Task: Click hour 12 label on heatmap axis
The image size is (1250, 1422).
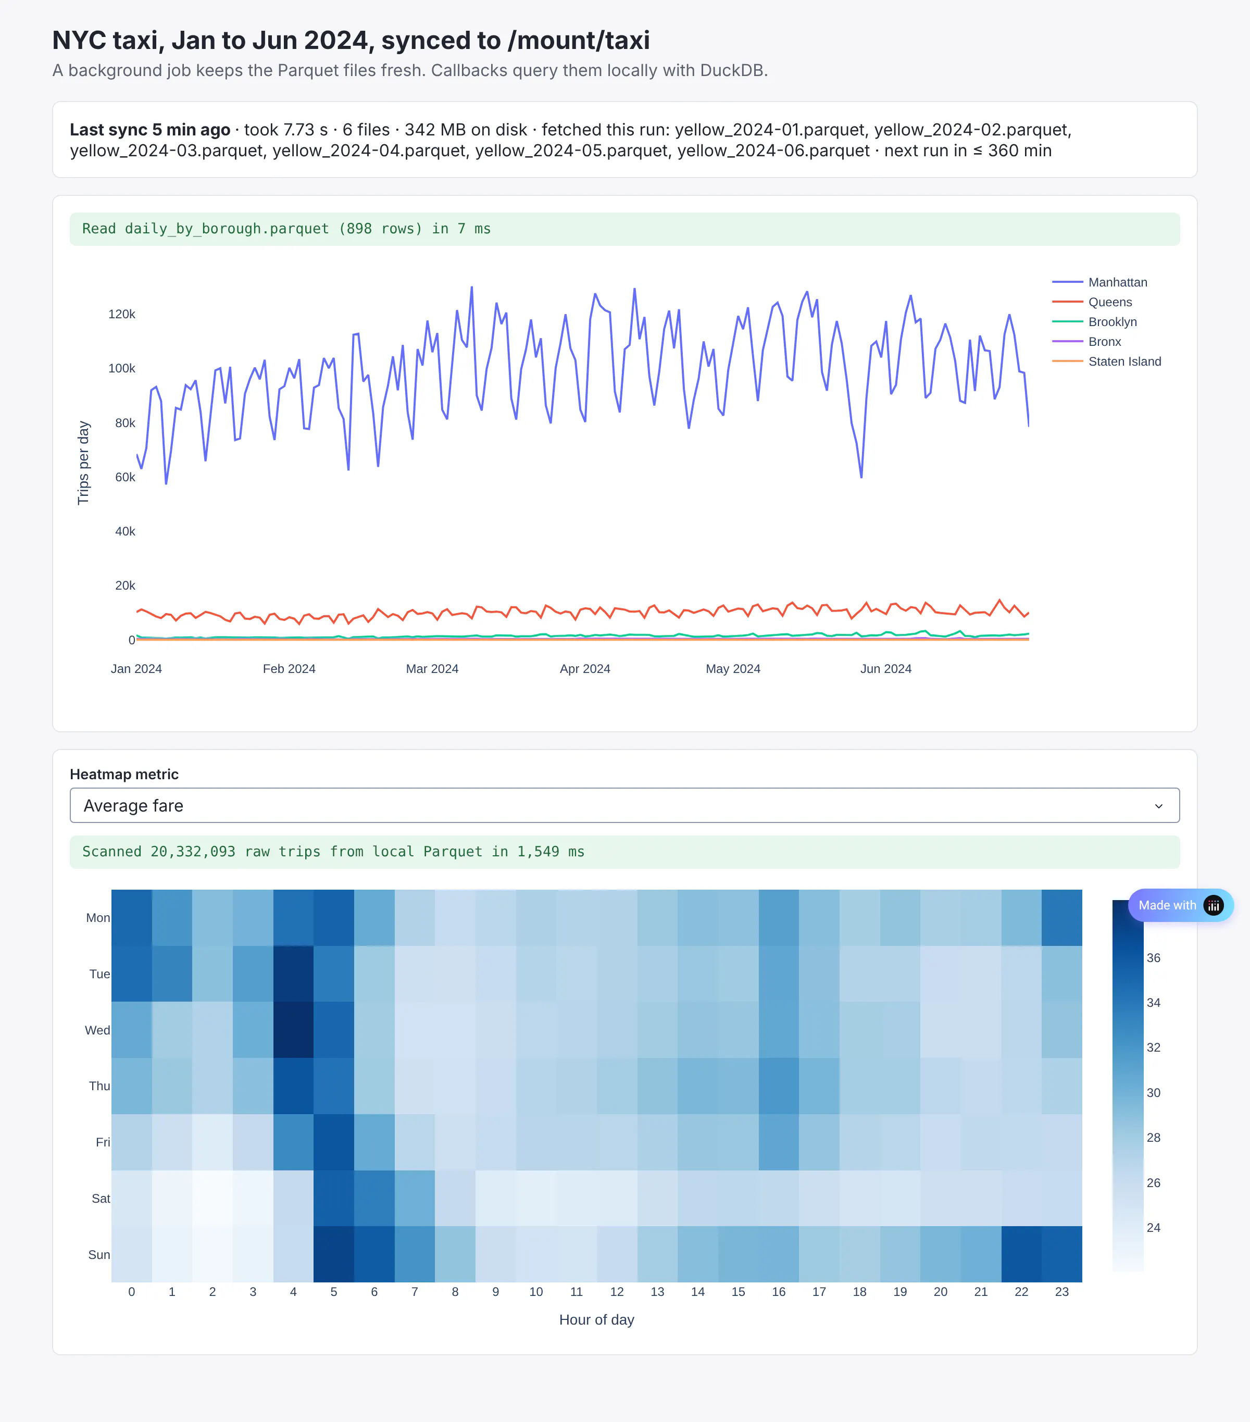Action: 617,1292
